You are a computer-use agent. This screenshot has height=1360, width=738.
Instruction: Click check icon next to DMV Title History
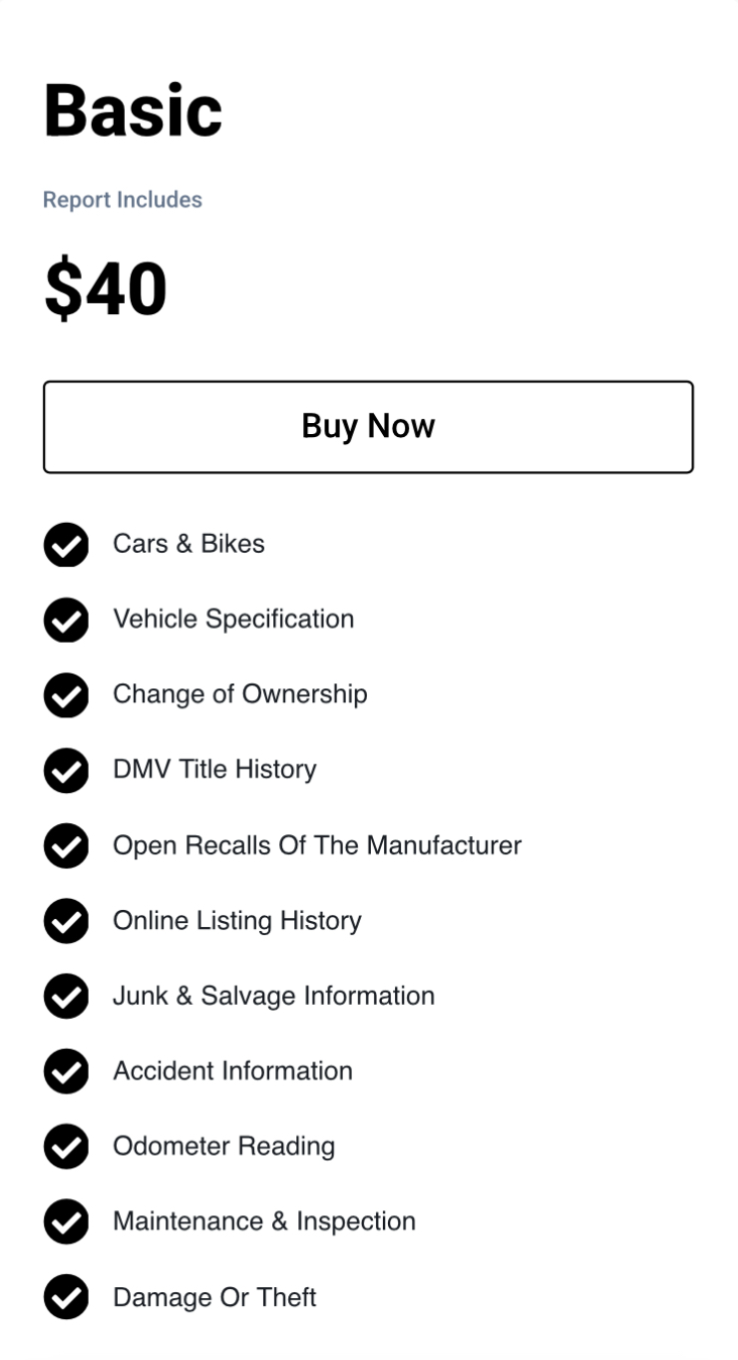66,770
